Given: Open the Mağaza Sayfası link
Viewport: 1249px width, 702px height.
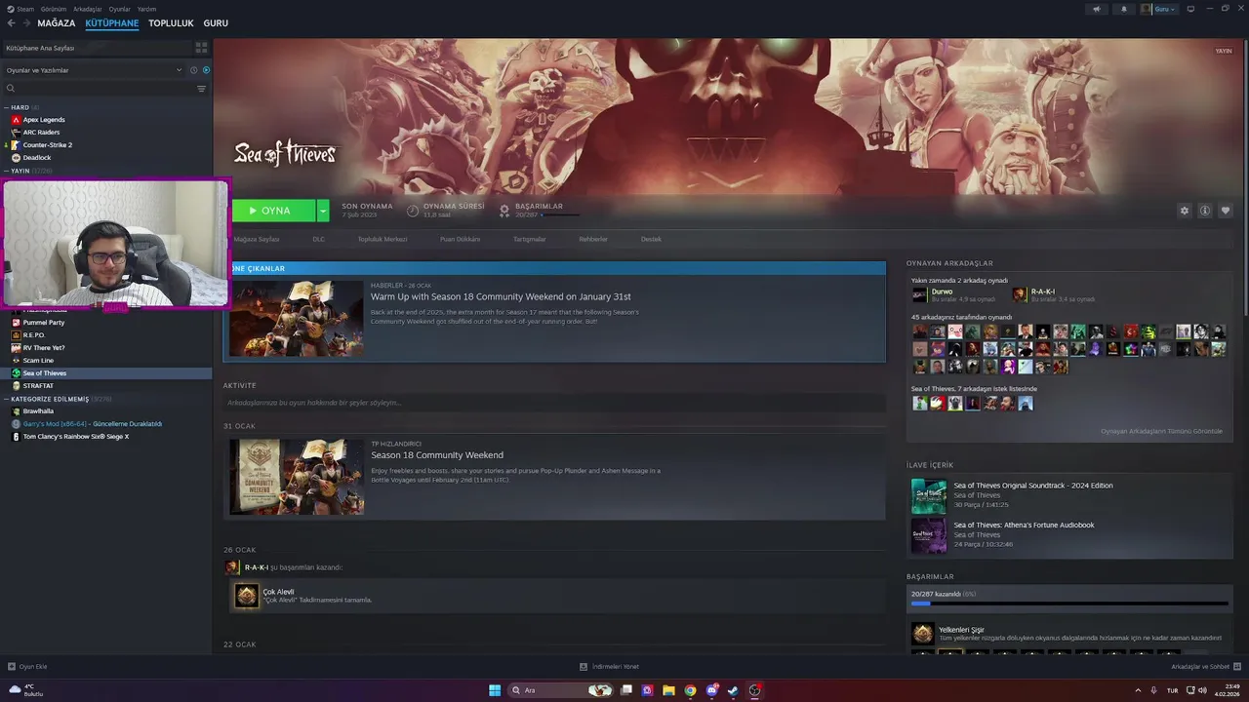Looking at the screenshot, I should pyautogui.click(x=257, y=239).
